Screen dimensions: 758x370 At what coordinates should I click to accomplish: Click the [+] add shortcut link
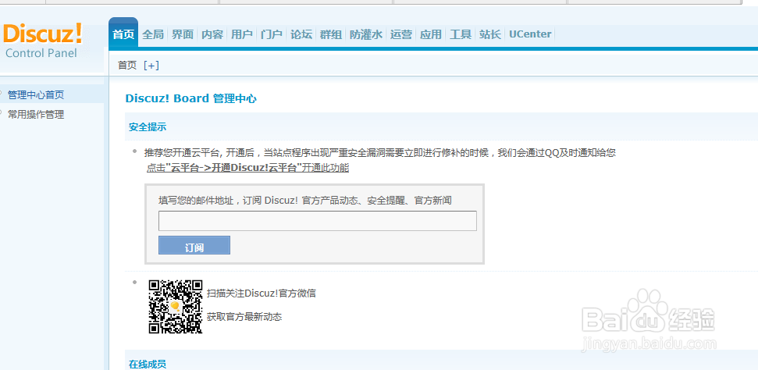[151, 66]
